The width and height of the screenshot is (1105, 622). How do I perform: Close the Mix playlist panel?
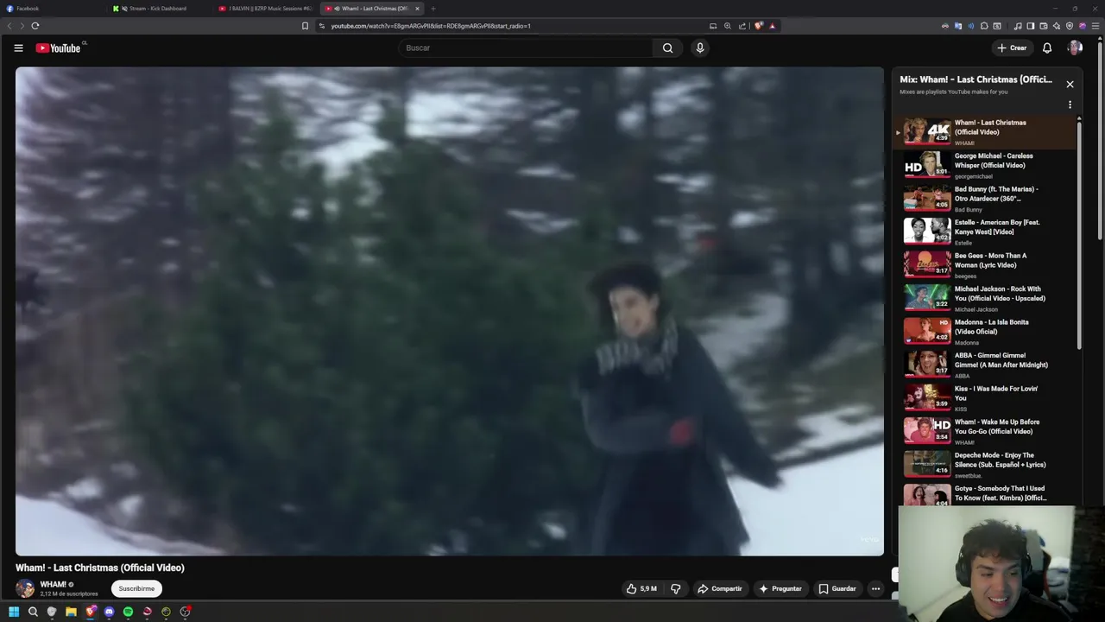(x=1070, y=84)
